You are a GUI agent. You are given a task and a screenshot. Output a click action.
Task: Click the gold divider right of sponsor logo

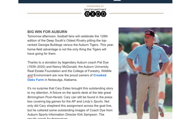pyautogui.click(x=136, y=13)
